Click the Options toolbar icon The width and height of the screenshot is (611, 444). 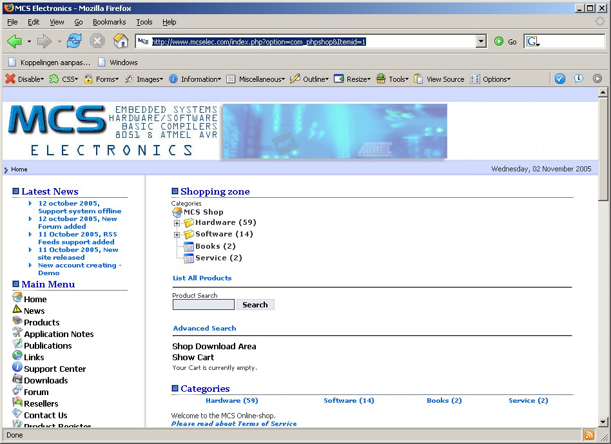[474, 79]
